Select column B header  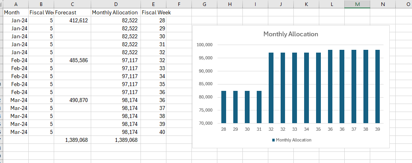(x=41, y=4)
